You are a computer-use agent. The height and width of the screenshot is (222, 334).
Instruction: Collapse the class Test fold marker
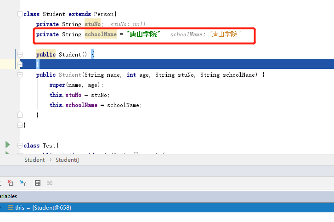click(20, 146)
